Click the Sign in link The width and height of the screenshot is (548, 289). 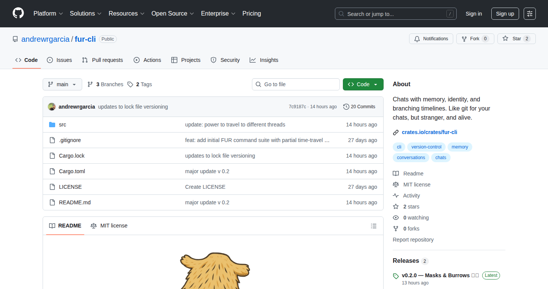474,14
